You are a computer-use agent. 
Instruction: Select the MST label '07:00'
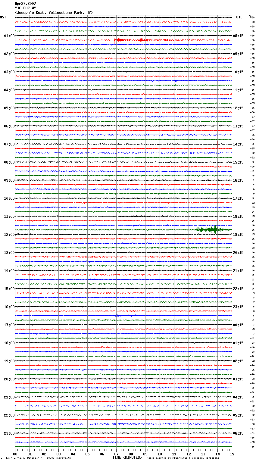click(9, 144)
